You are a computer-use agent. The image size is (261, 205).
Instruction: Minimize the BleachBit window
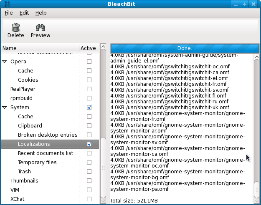click(236, 4)
